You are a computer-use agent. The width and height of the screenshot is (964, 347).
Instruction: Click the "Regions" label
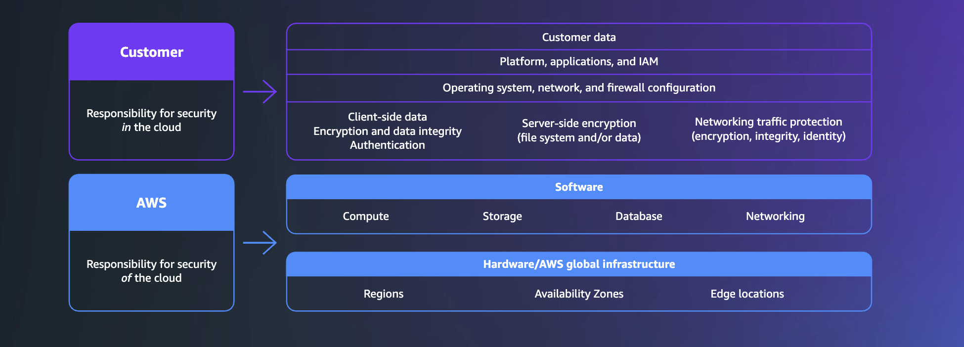tap(384, 294)
